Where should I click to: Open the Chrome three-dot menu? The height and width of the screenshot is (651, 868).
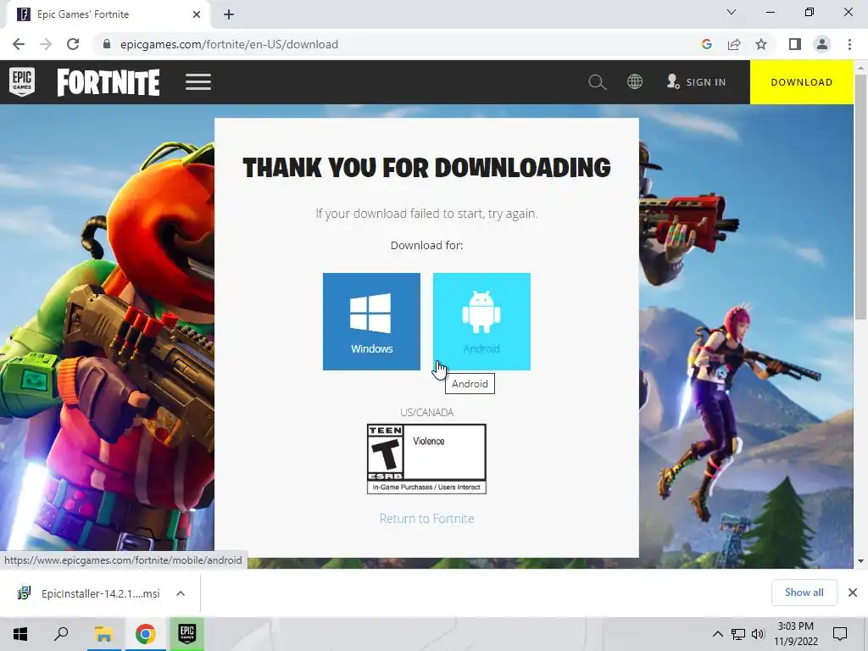pyautogui.click(x=849, y=44)
